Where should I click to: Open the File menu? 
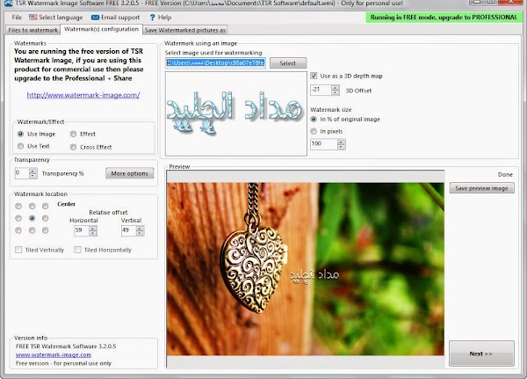17,18
